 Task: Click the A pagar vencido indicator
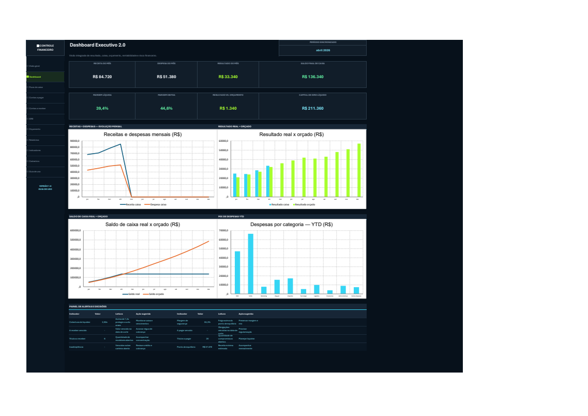pyautogui.click(x=185, y=331)
